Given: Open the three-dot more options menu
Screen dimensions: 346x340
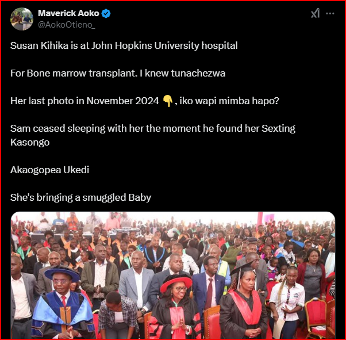Looking at the screenshot, I should pos(330,13).
